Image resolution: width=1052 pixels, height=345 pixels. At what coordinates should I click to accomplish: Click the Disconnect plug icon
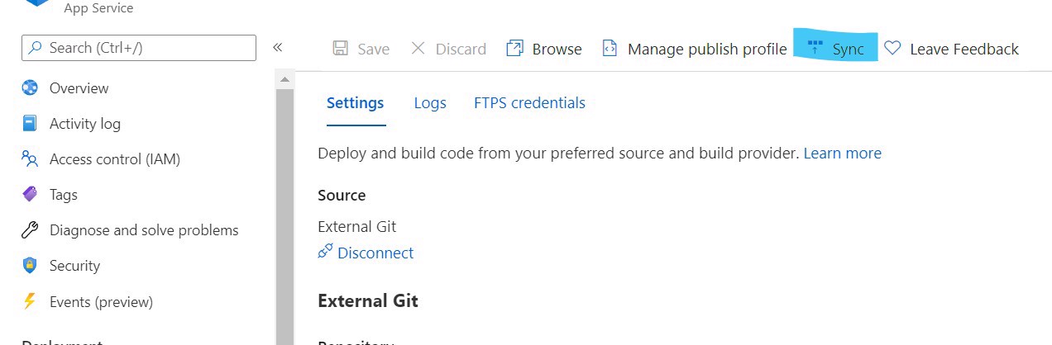pyautogui.click(x=325, y=252)
